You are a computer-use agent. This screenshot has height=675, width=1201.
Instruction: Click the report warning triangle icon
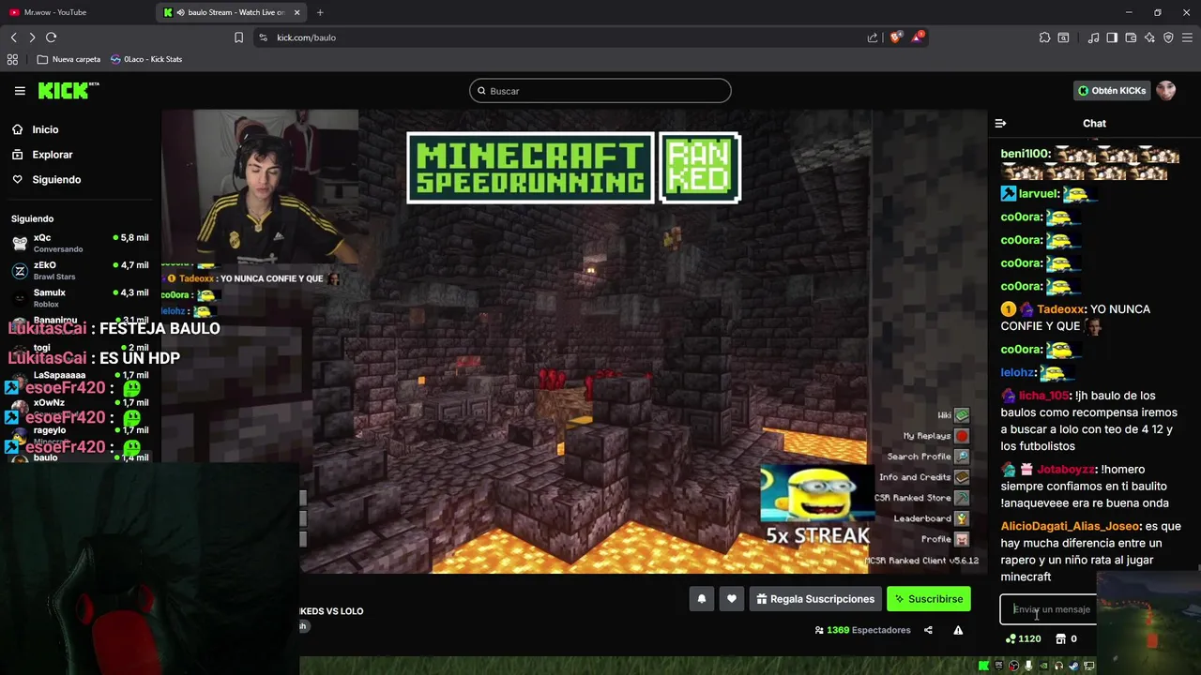point(958,630)
